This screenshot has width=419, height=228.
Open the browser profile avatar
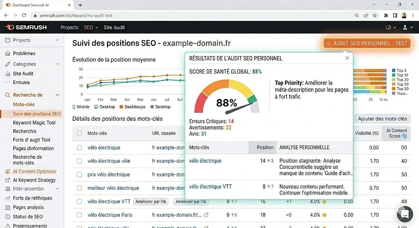[404, 15]
